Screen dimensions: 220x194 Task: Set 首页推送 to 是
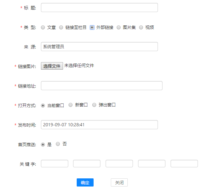43,145
